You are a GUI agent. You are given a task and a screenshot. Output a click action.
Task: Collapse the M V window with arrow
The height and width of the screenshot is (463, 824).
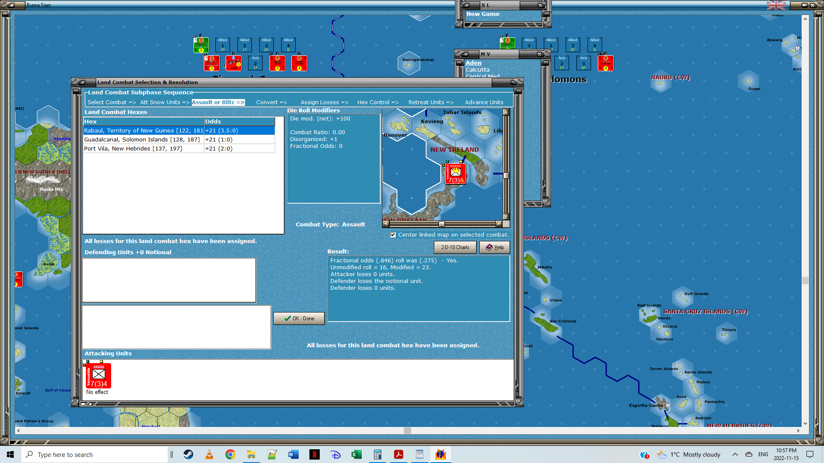pos(465,54)
